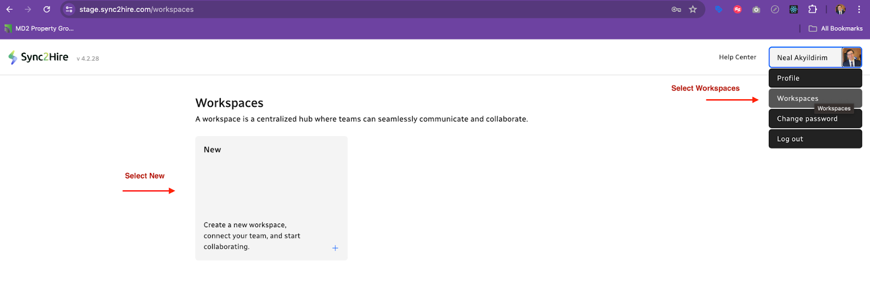This screenshot has height=301, width=870.
Task: Click the user avatar photo beside Neal Akyildirim
Action: (x=851, y=57)
